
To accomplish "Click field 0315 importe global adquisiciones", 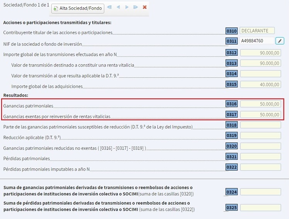I will pos(261,84).
